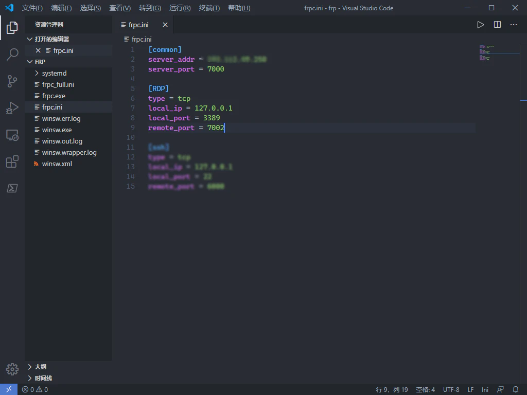Collapse the 打开的编辑器 section
The height and width of the screenshot is (395, 527).
(x=51, y=39)
